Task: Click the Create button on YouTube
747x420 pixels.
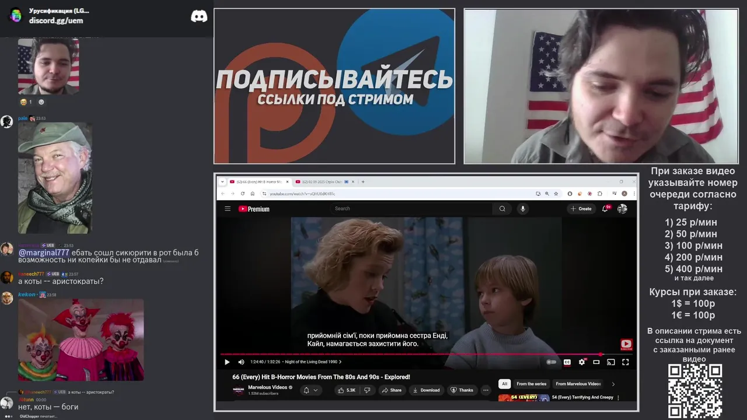Action: coord(581,209)
